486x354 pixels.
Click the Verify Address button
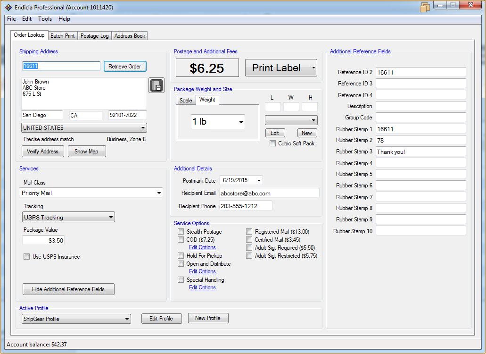point(43,152)
